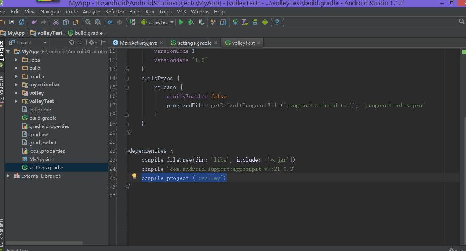Click the build.gradle breadcrumb
Screen dimensions: 466x251
coord(85,33)
